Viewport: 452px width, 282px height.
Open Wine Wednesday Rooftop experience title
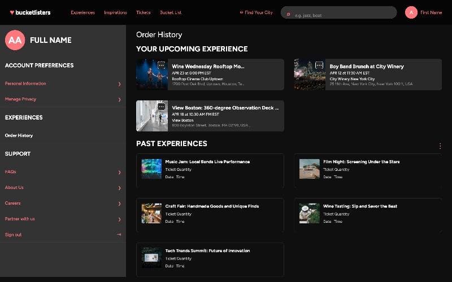tap(208, 67)
